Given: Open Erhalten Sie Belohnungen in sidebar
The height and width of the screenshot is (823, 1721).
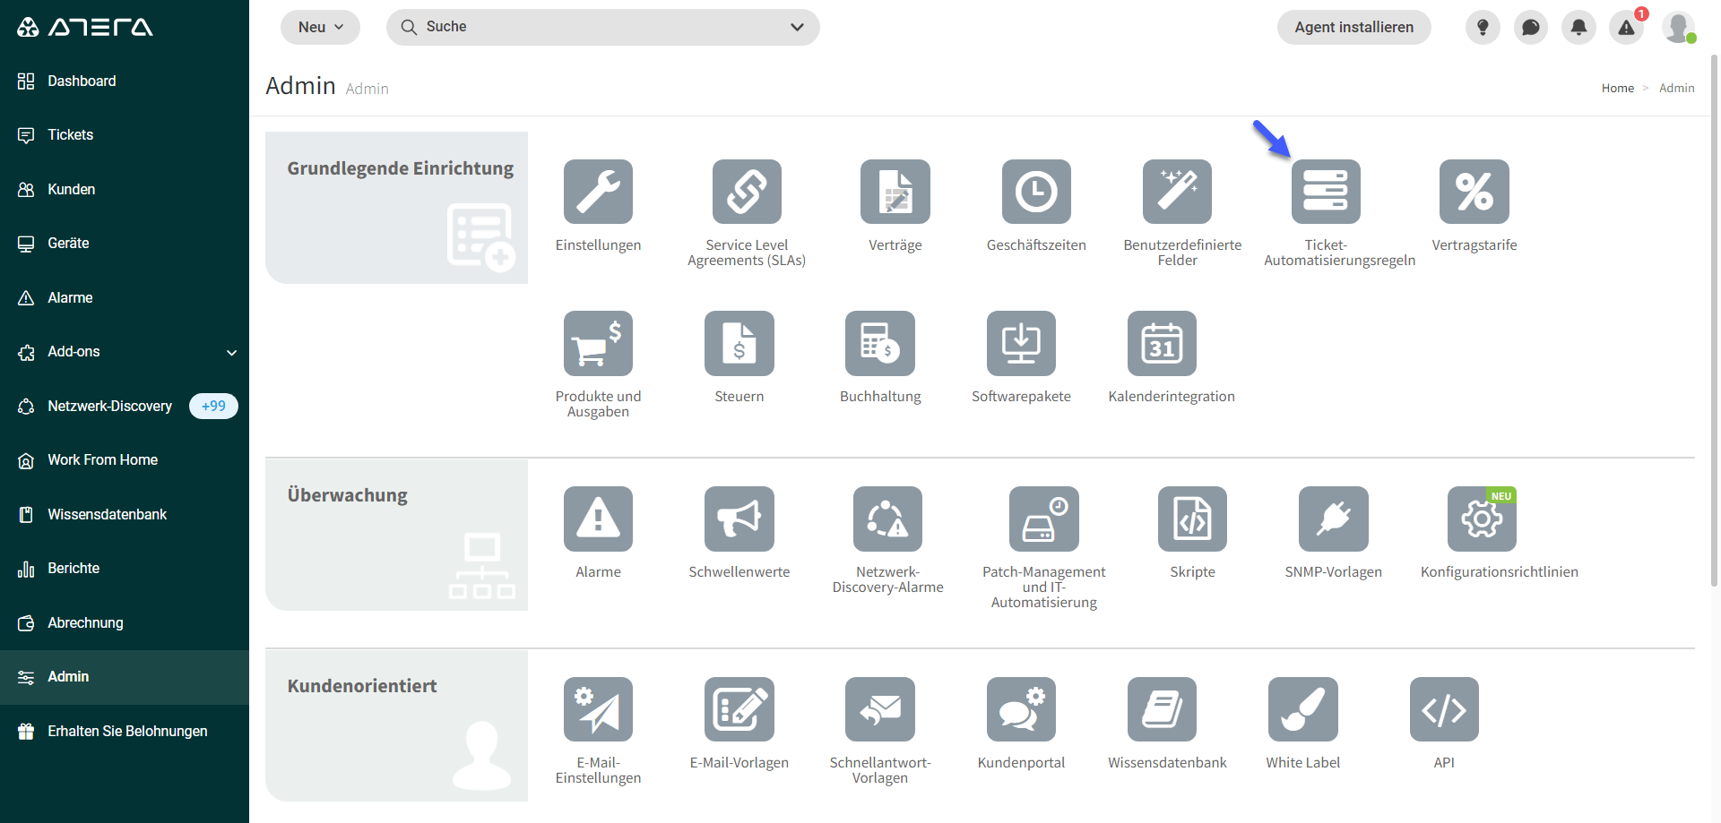Looking at the screenshot, I should point(125,731).
